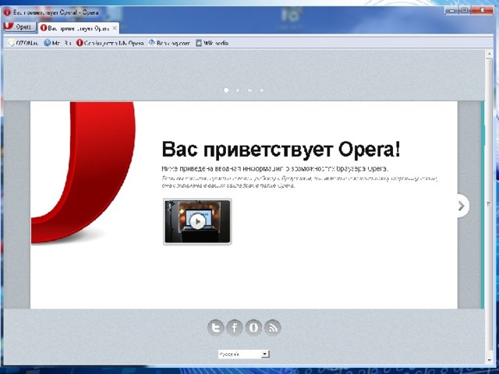The image size is (499, 374).
Task: Open the Booking.com bookmark
Action: pos(169,43)
